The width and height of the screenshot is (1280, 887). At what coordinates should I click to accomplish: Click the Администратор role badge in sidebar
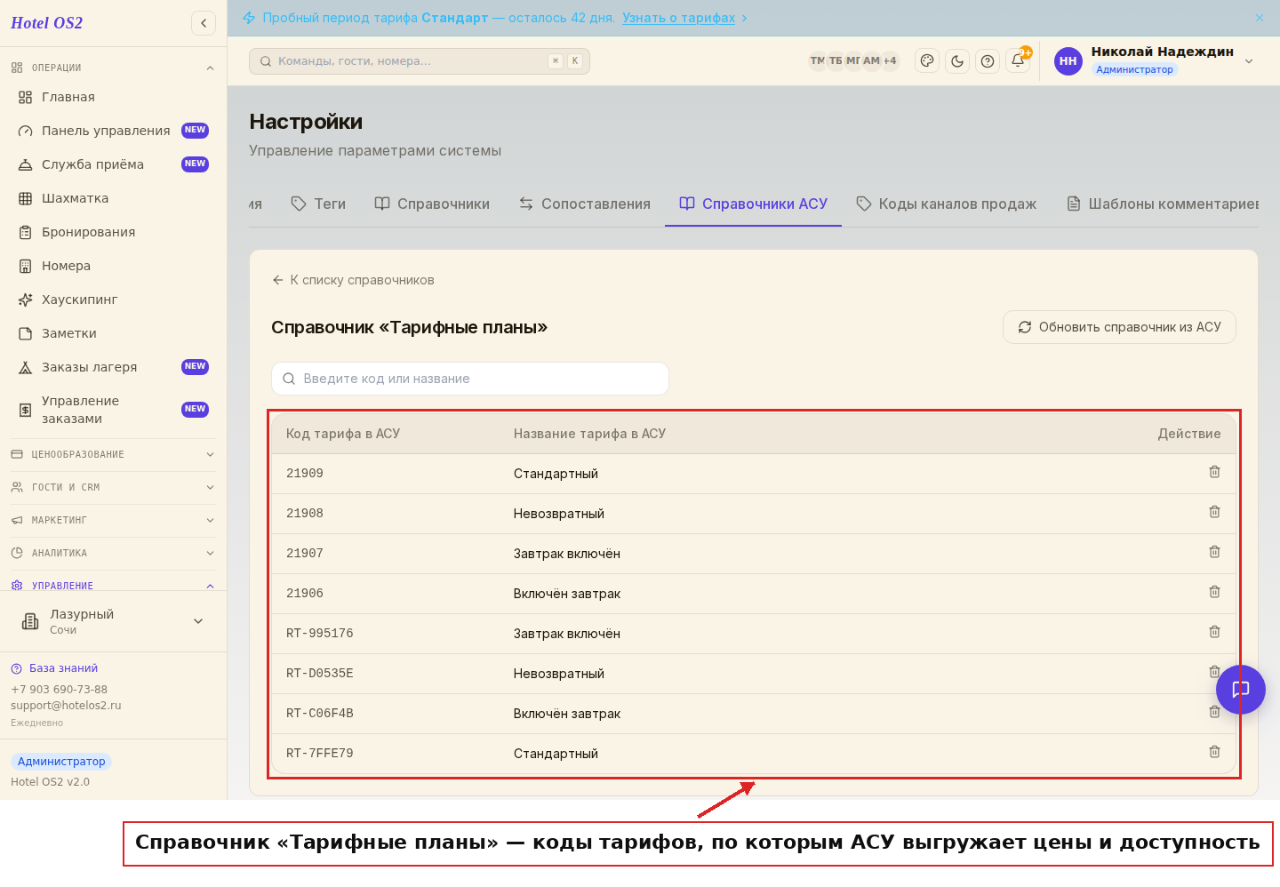click(x=61, y=762)
